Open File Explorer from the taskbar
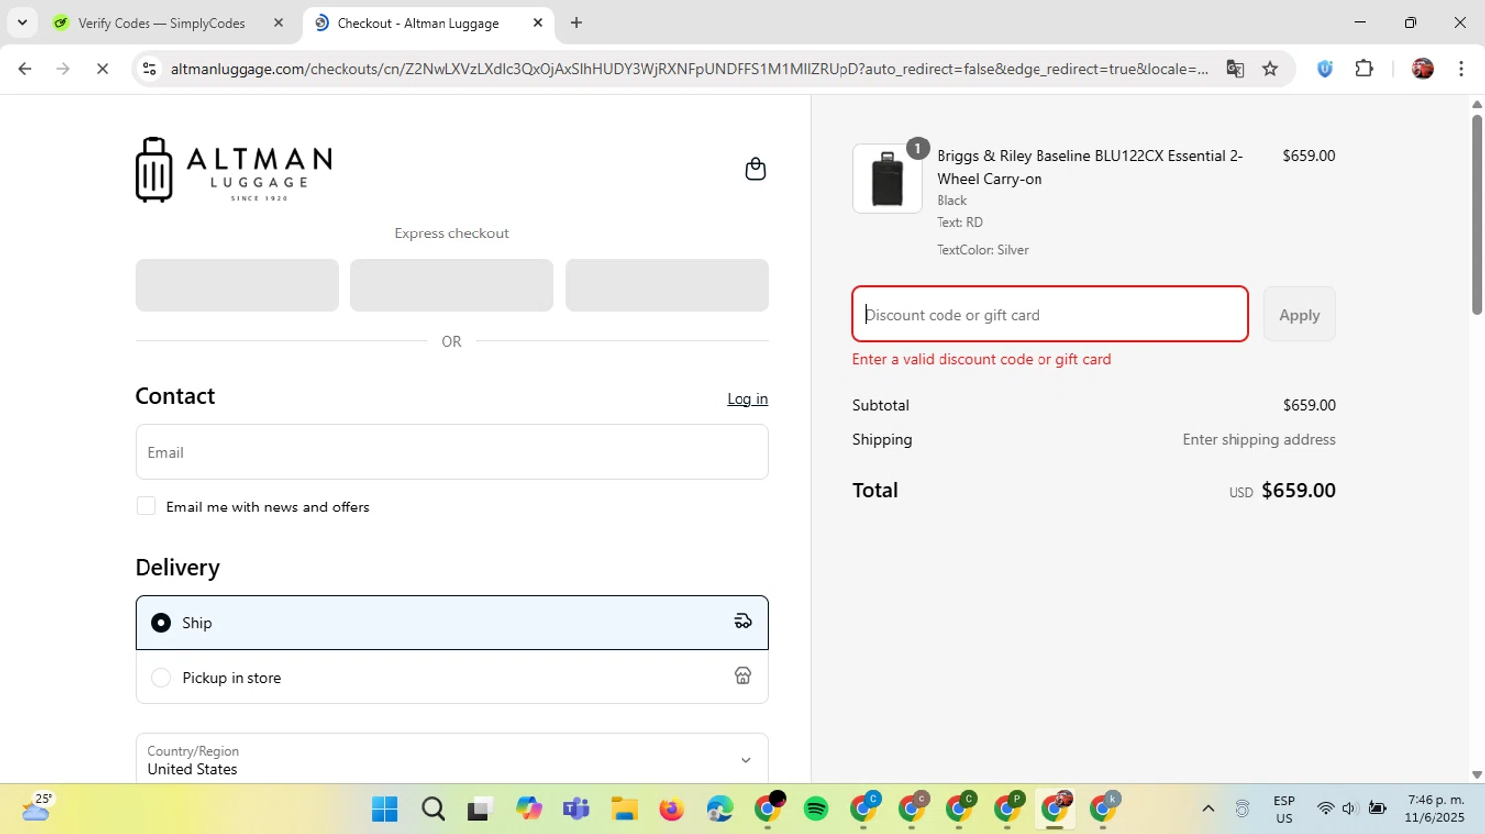This screenshot has width=1485, height=834. point(624,809)
